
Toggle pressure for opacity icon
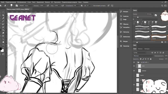[x=48, y=6]
